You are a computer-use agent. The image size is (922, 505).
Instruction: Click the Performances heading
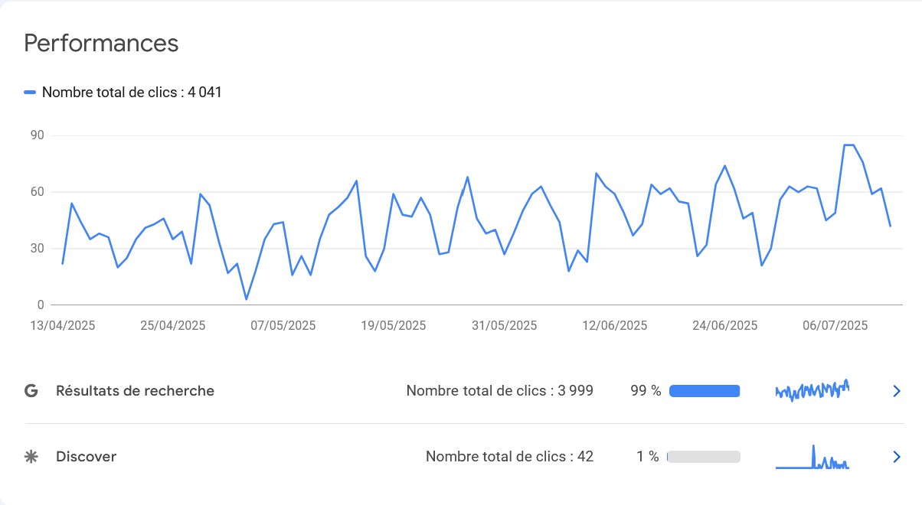click(101, 43)
